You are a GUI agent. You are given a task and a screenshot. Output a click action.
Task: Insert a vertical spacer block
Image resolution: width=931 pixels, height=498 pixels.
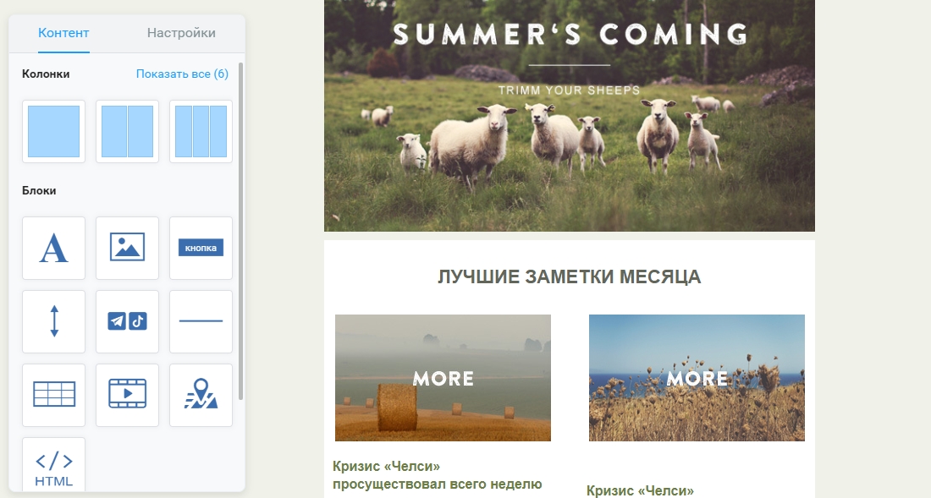point(53,321)
